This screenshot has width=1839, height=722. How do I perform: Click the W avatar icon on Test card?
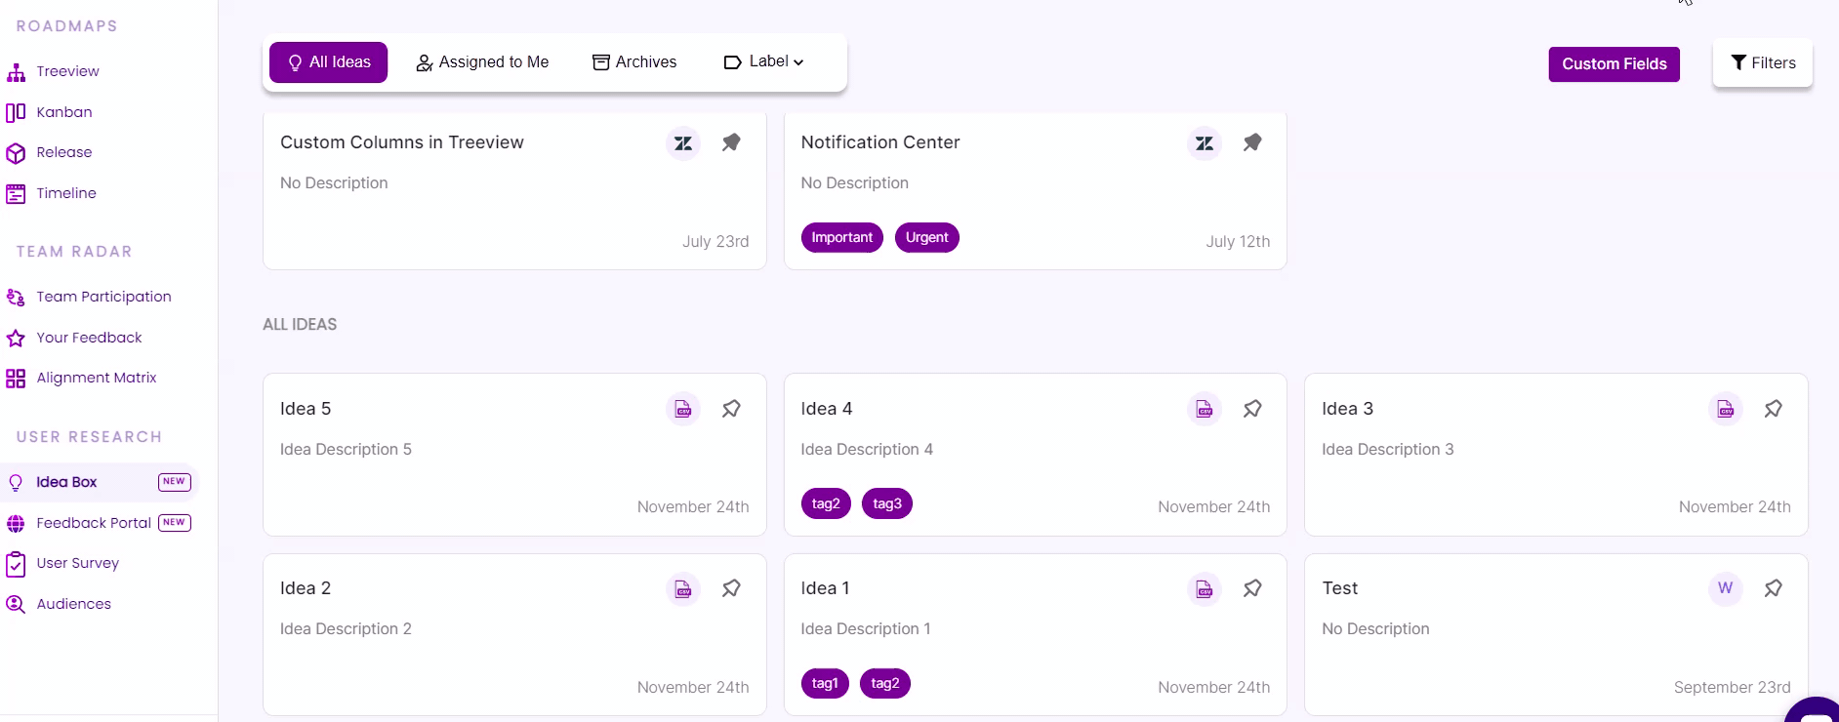click(x=1726, y=588)
